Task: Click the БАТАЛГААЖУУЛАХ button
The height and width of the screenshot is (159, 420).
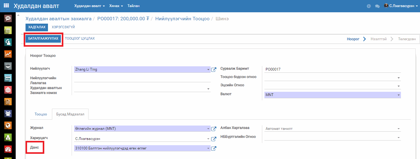Action: point(43,39)
